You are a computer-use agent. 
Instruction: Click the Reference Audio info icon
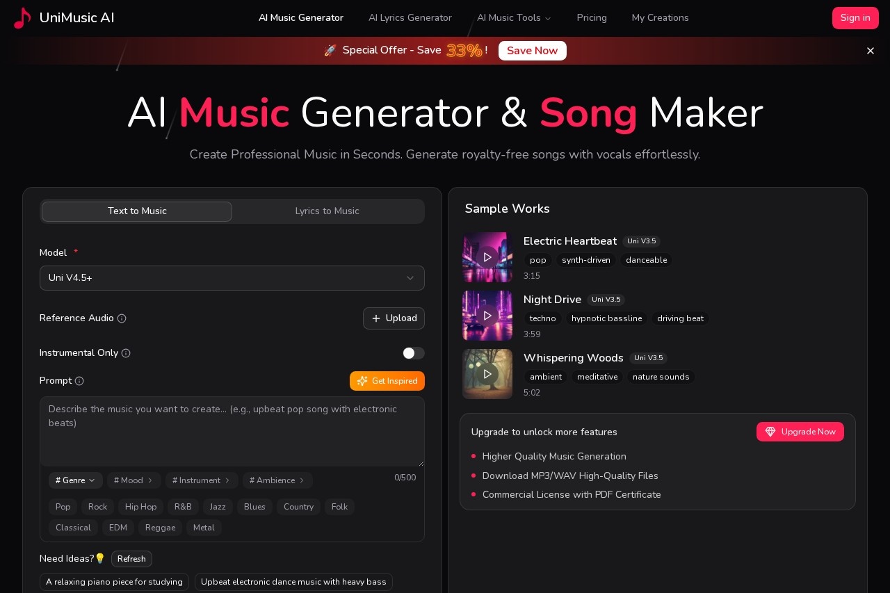point(122,318)
